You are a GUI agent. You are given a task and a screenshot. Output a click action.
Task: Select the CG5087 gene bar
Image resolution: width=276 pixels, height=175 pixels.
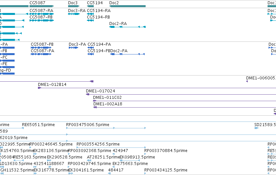pyautogui.click(x=42, y=6)
